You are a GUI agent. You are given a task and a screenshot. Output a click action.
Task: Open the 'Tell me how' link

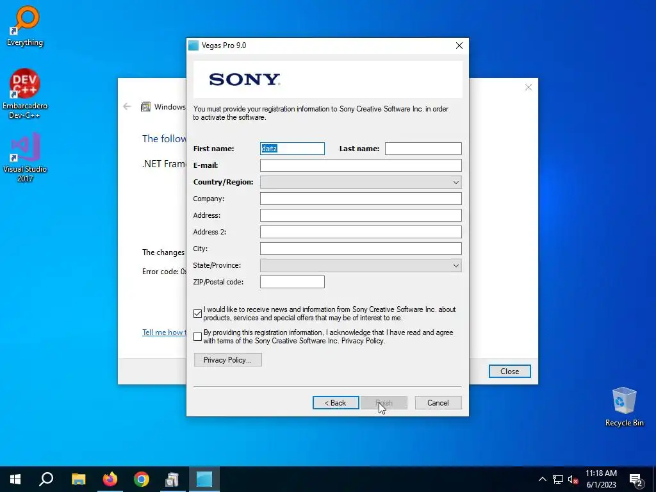(x=164, y=332)
